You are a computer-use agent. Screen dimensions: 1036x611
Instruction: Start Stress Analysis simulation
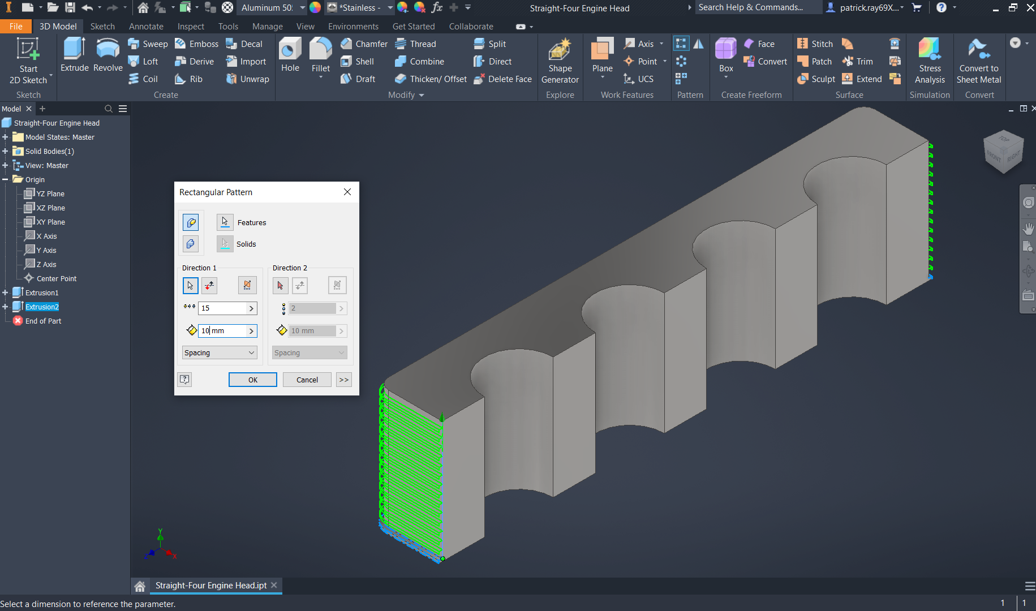(x=929, y=50)
